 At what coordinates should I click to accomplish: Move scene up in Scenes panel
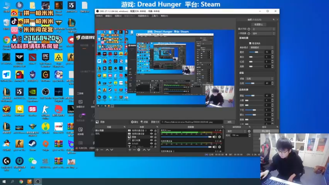tap(107, 150)
